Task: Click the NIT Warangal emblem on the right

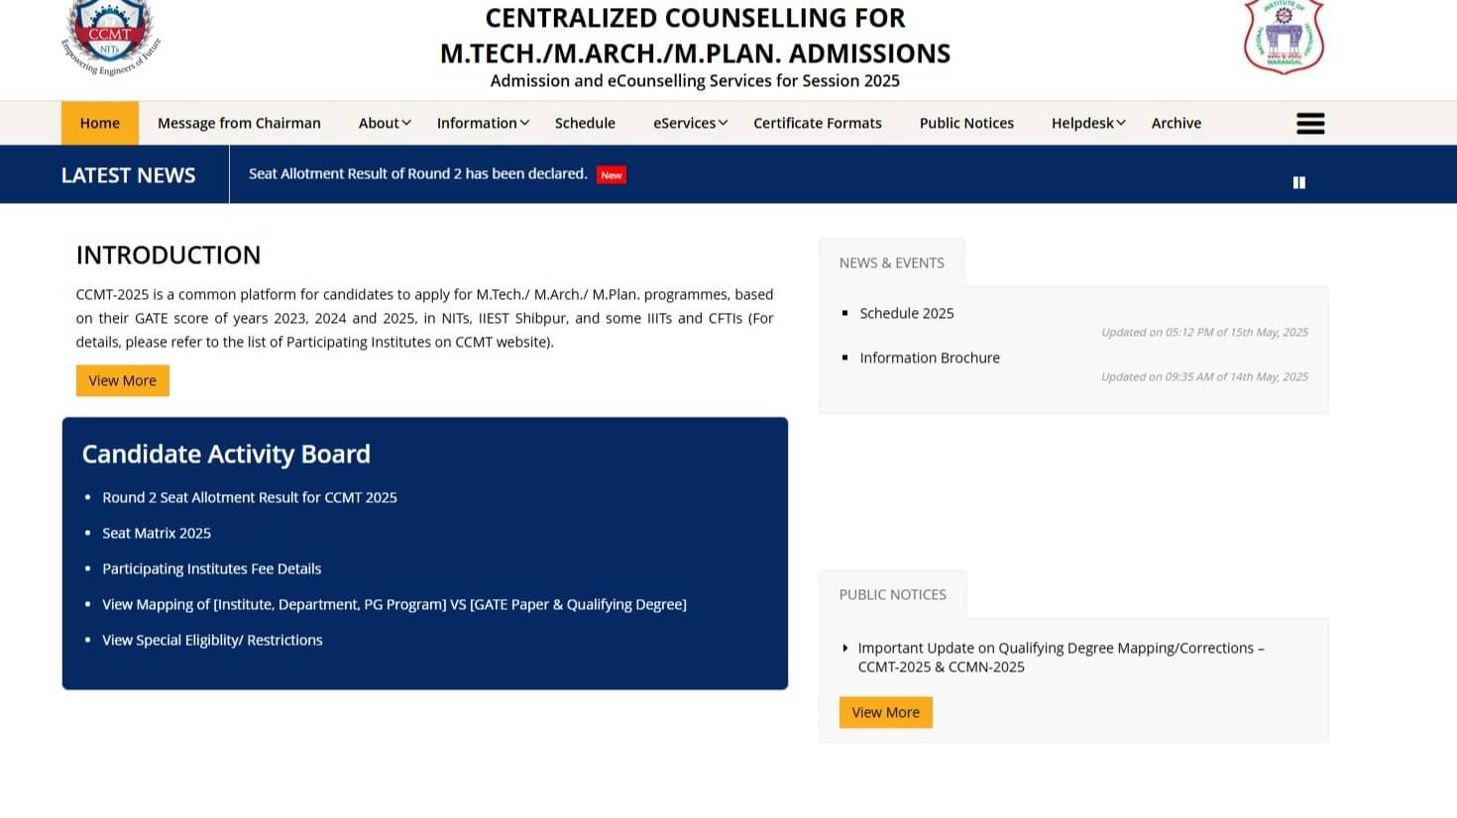Action: (1283, 38)
